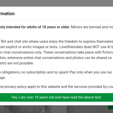Click the 'chat conversations only' sentence
113x113 pixels.
[x=21, y=52]
